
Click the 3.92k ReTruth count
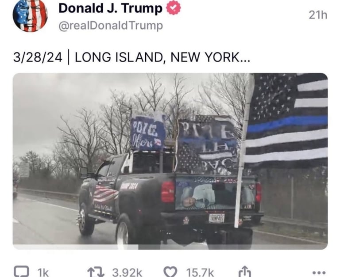127,273
